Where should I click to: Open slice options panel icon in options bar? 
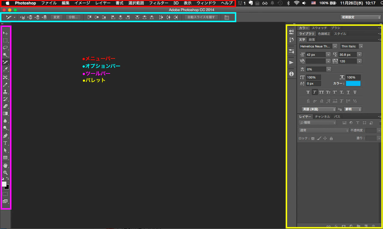[x=227, y=17]
